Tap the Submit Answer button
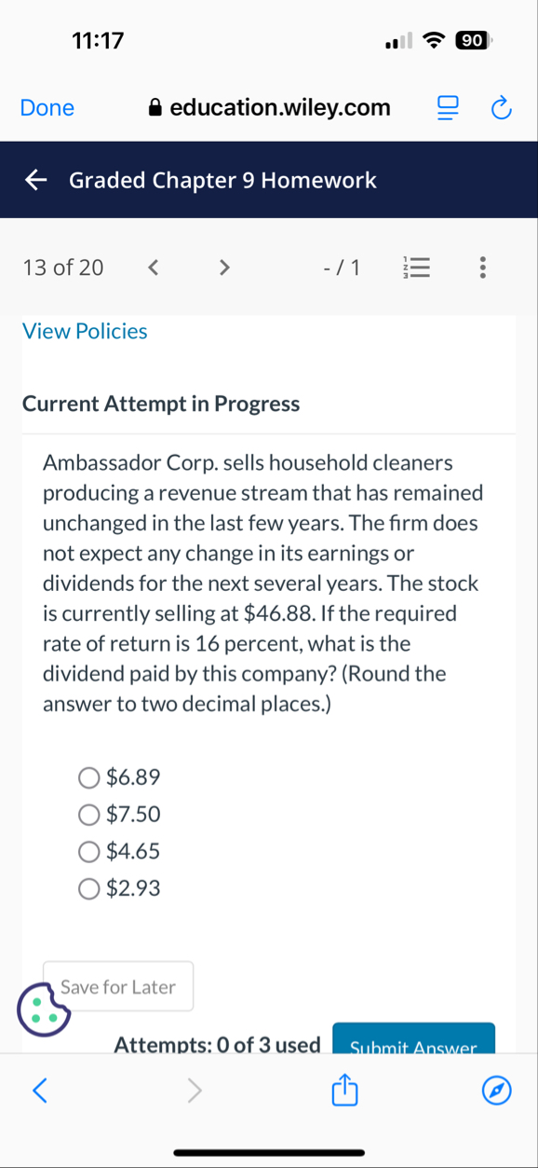Image resolution: width=538 pixels, height=1168 pixels. [x=413, y=1044]
